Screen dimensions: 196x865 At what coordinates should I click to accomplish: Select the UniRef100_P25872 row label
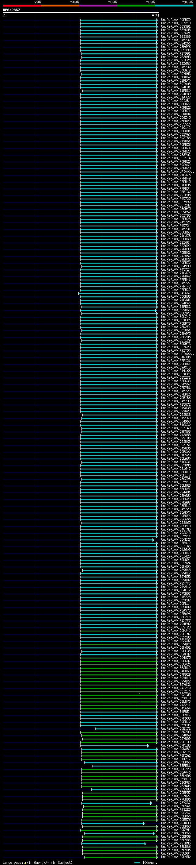[176, 405]
